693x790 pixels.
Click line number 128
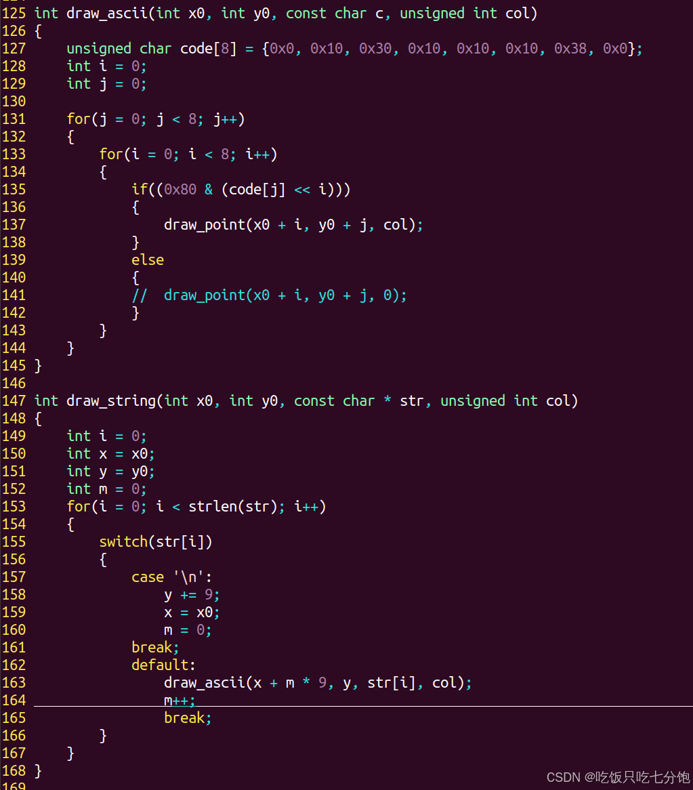tap(14, 66)
